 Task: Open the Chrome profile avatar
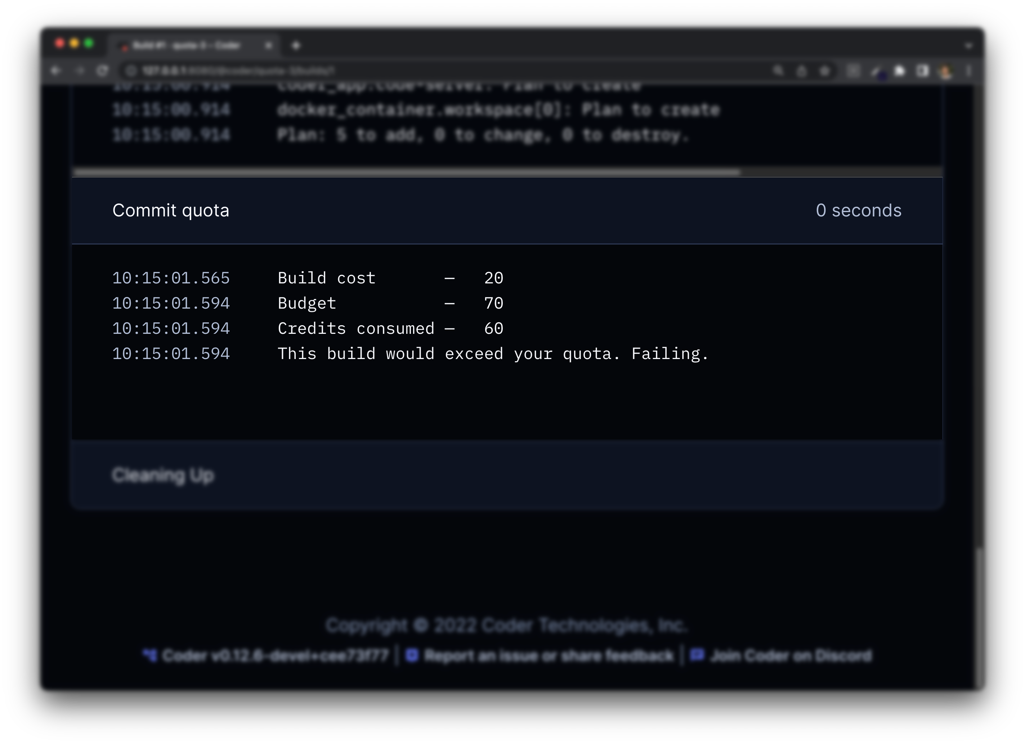click(x=945, y=71)
